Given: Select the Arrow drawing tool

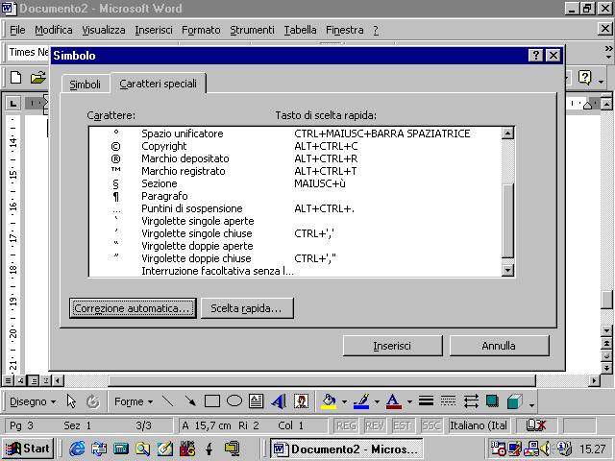Looking at the screenshot, I should [190, 401].
